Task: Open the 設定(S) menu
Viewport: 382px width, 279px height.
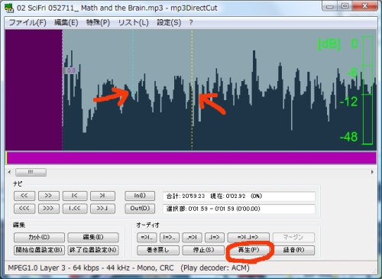Action: click(169, 23)
